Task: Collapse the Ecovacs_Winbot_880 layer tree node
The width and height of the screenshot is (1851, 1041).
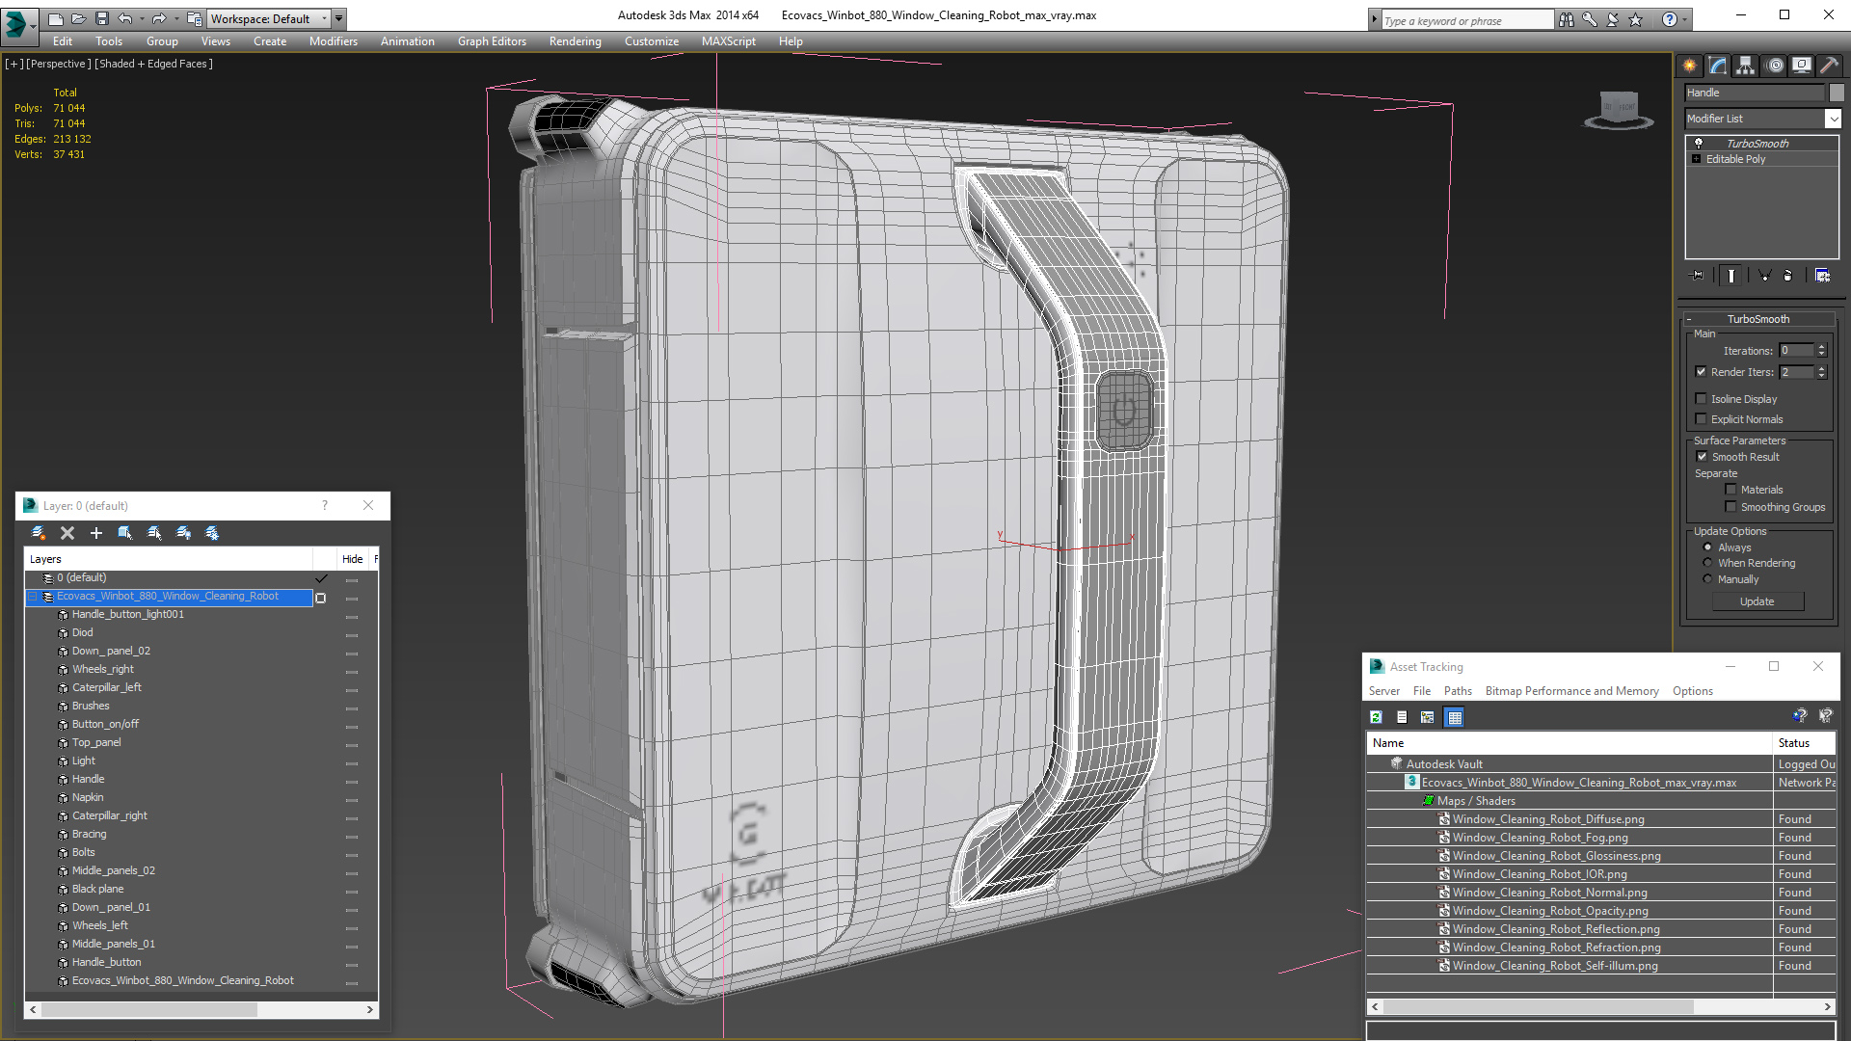Action: click(32, 597)
